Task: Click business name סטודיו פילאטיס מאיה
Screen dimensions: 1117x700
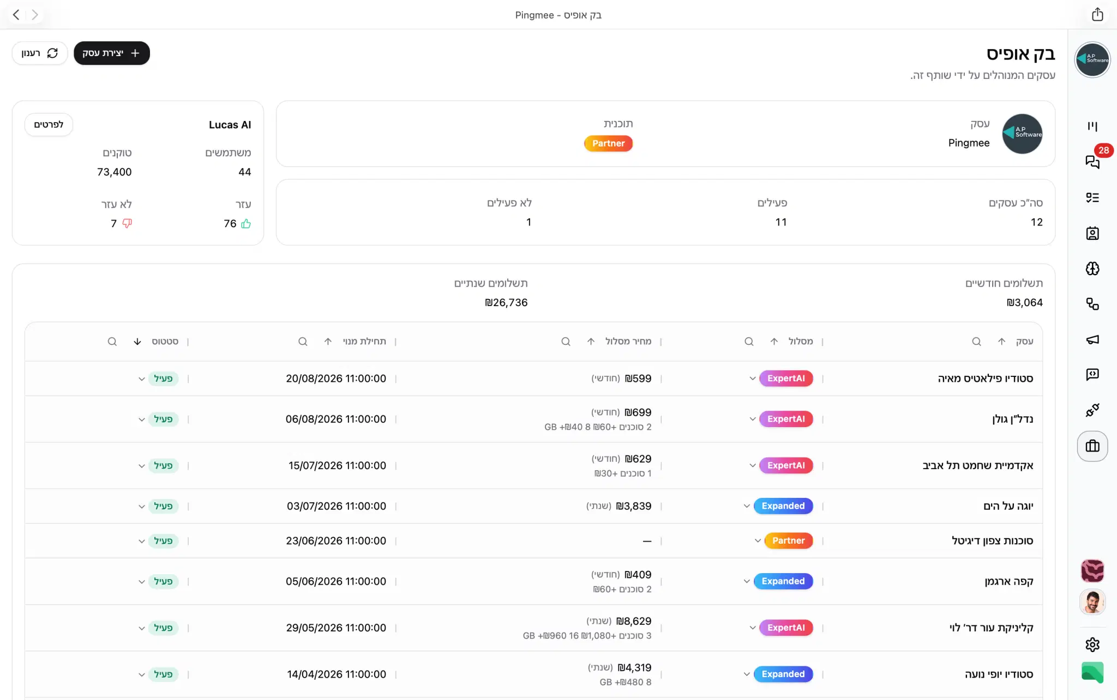Action: (x=986, y=379)
